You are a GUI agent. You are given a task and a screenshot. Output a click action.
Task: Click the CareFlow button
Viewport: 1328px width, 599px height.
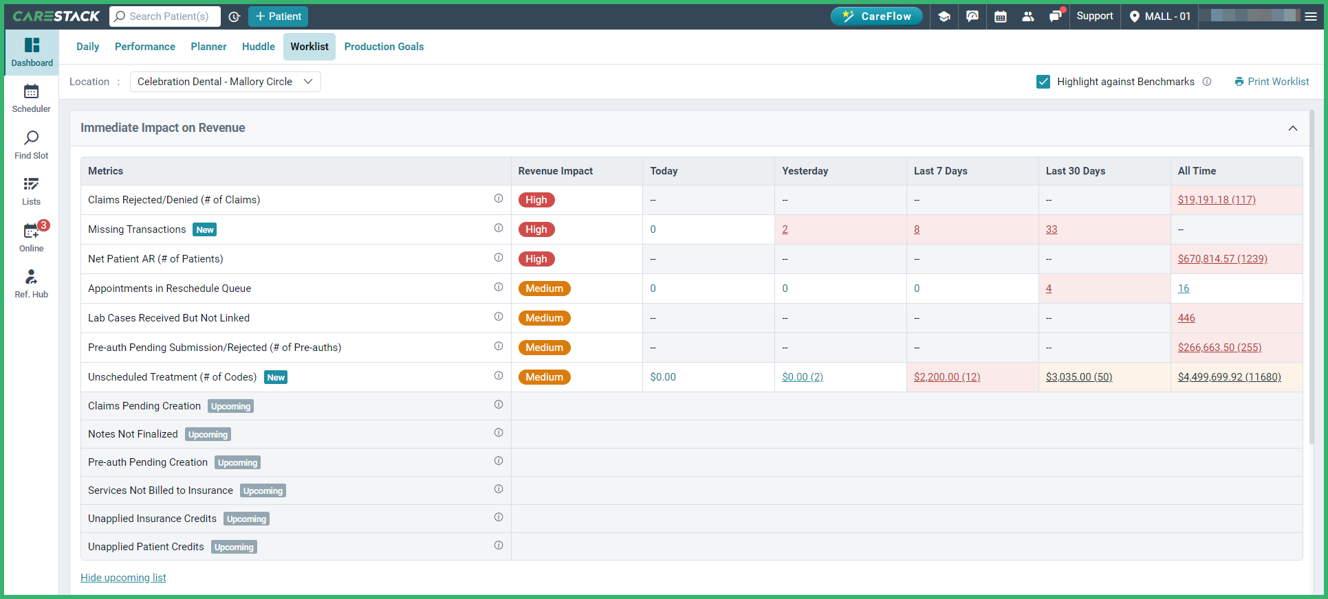(x=876, y=16)
